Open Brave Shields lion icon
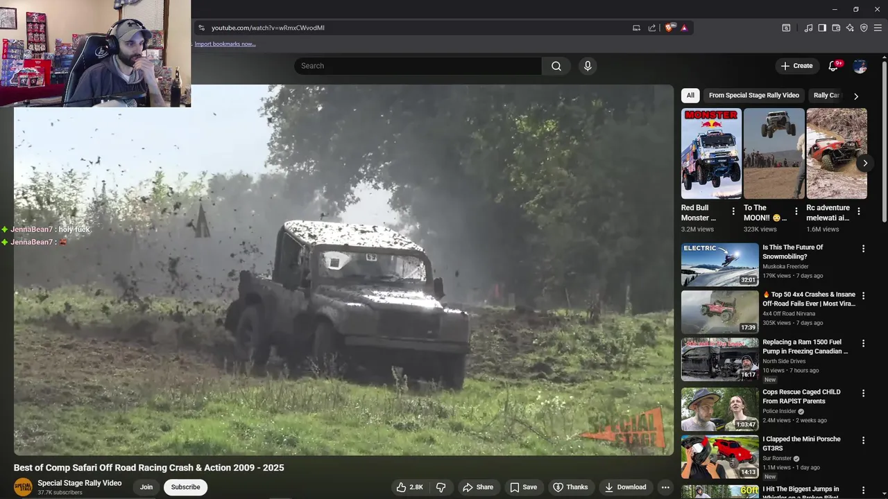The width and height of the screenshot is (888, 499). (669, 28)
